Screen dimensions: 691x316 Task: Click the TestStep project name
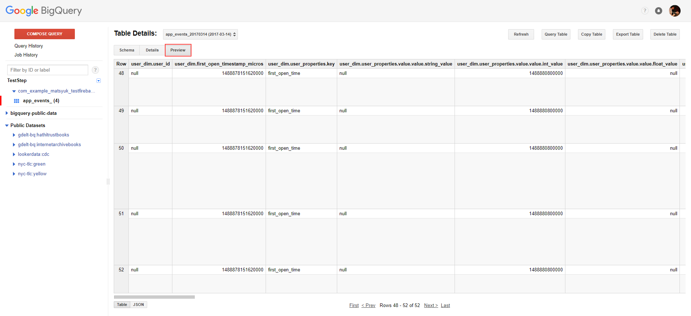coord(17,81)
